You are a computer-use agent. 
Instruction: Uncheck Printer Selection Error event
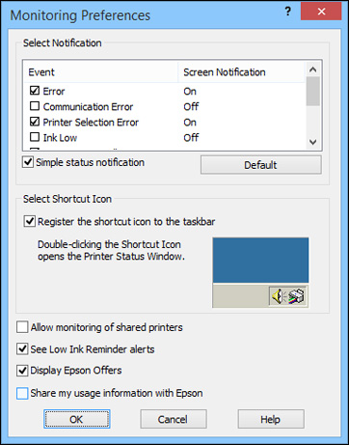point(35,122)
